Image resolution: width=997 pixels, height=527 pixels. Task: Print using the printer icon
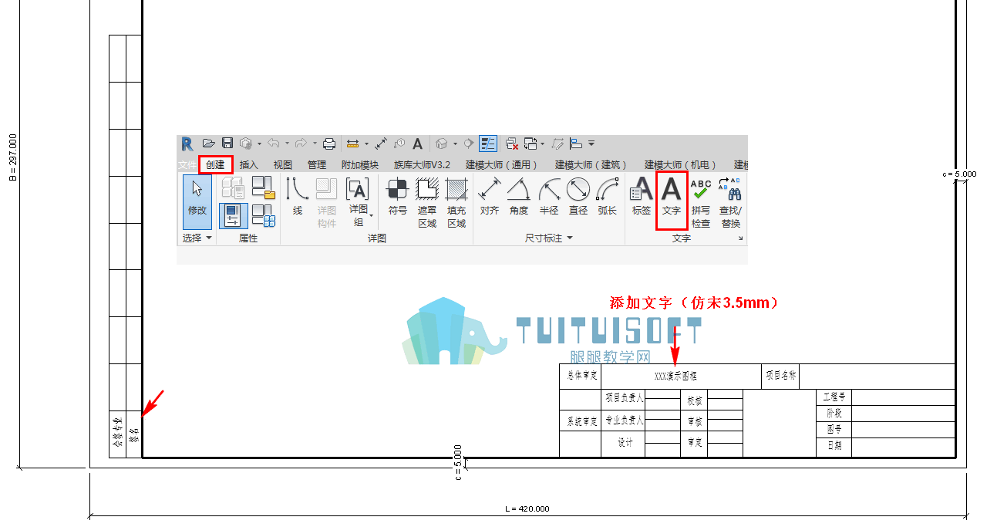click(329, 144)
